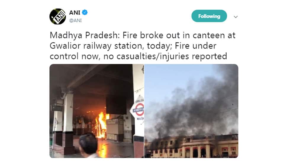Open the left photo of platform fire
287x161 pixels.
coord(97,111)
